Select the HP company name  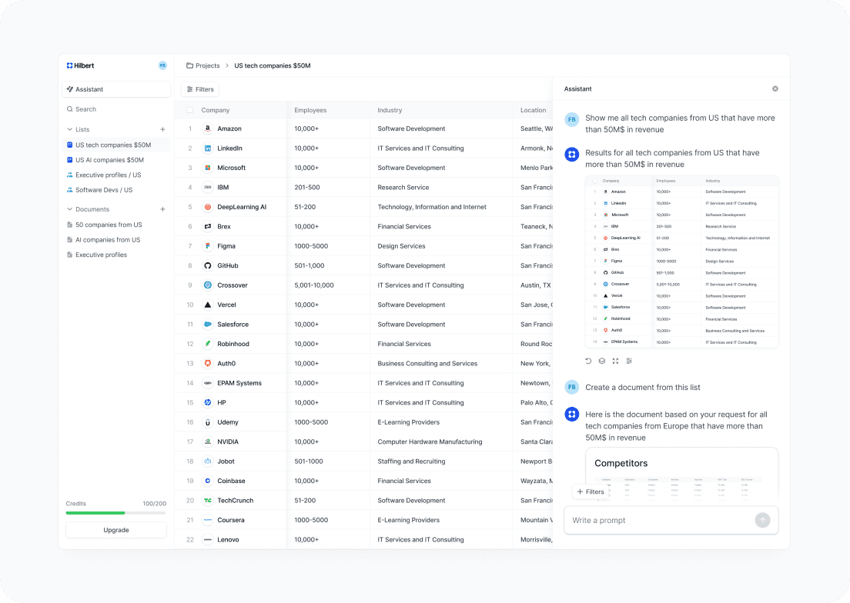click(222, 403)
